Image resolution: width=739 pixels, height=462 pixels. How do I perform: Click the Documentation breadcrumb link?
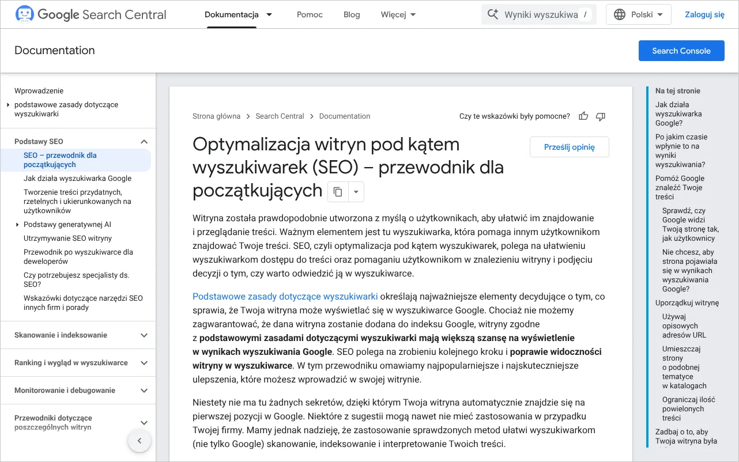coord(345,116)
